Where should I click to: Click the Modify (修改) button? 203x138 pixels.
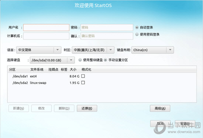point(41,108)
